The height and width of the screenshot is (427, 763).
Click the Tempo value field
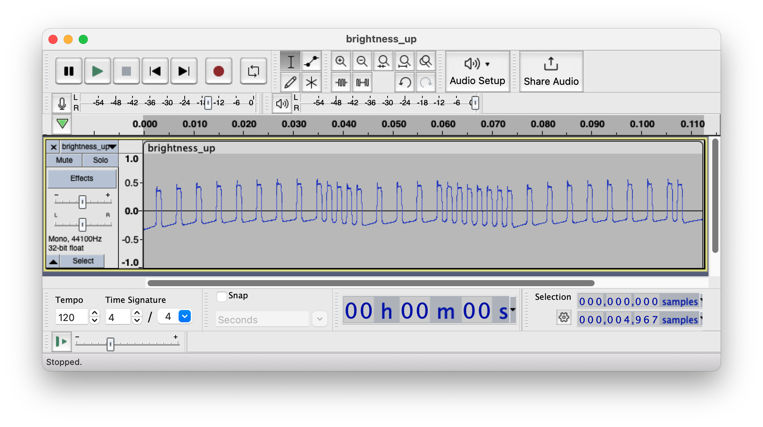72,317
